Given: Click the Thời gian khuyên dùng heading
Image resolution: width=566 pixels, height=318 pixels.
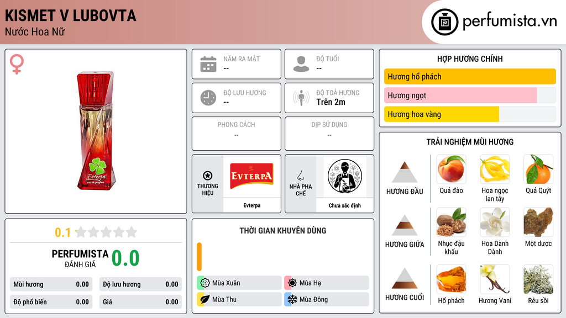Looking at the screenshot, I should coord(283,231).
